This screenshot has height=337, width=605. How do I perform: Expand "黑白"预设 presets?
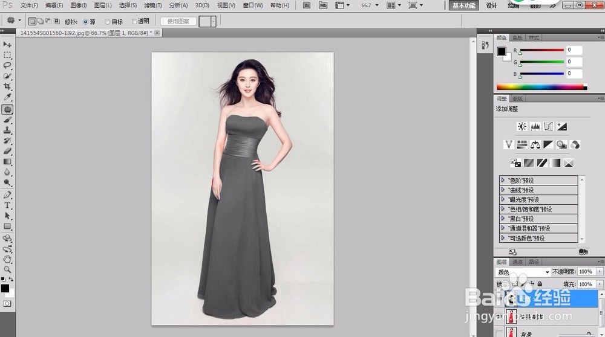coord(503,219)
